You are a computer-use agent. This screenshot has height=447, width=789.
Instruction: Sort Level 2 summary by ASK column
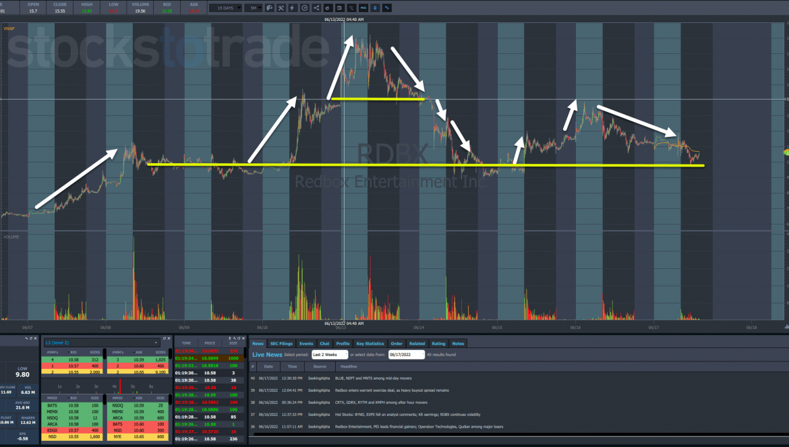(140, 353)
